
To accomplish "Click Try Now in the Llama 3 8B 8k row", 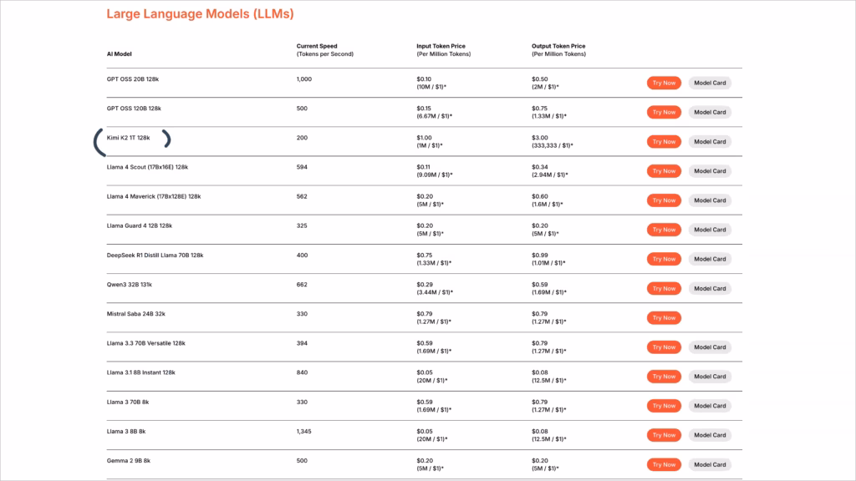I will tap(664, 435).
